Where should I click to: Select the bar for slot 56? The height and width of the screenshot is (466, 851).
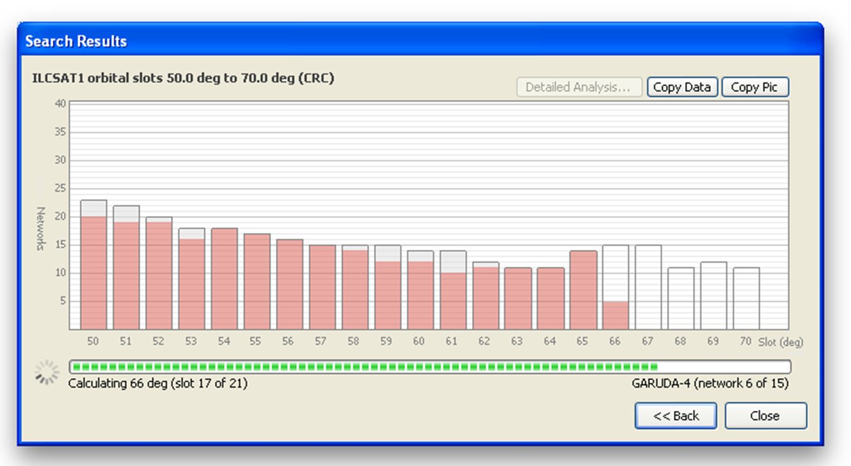tap(290, 284)
